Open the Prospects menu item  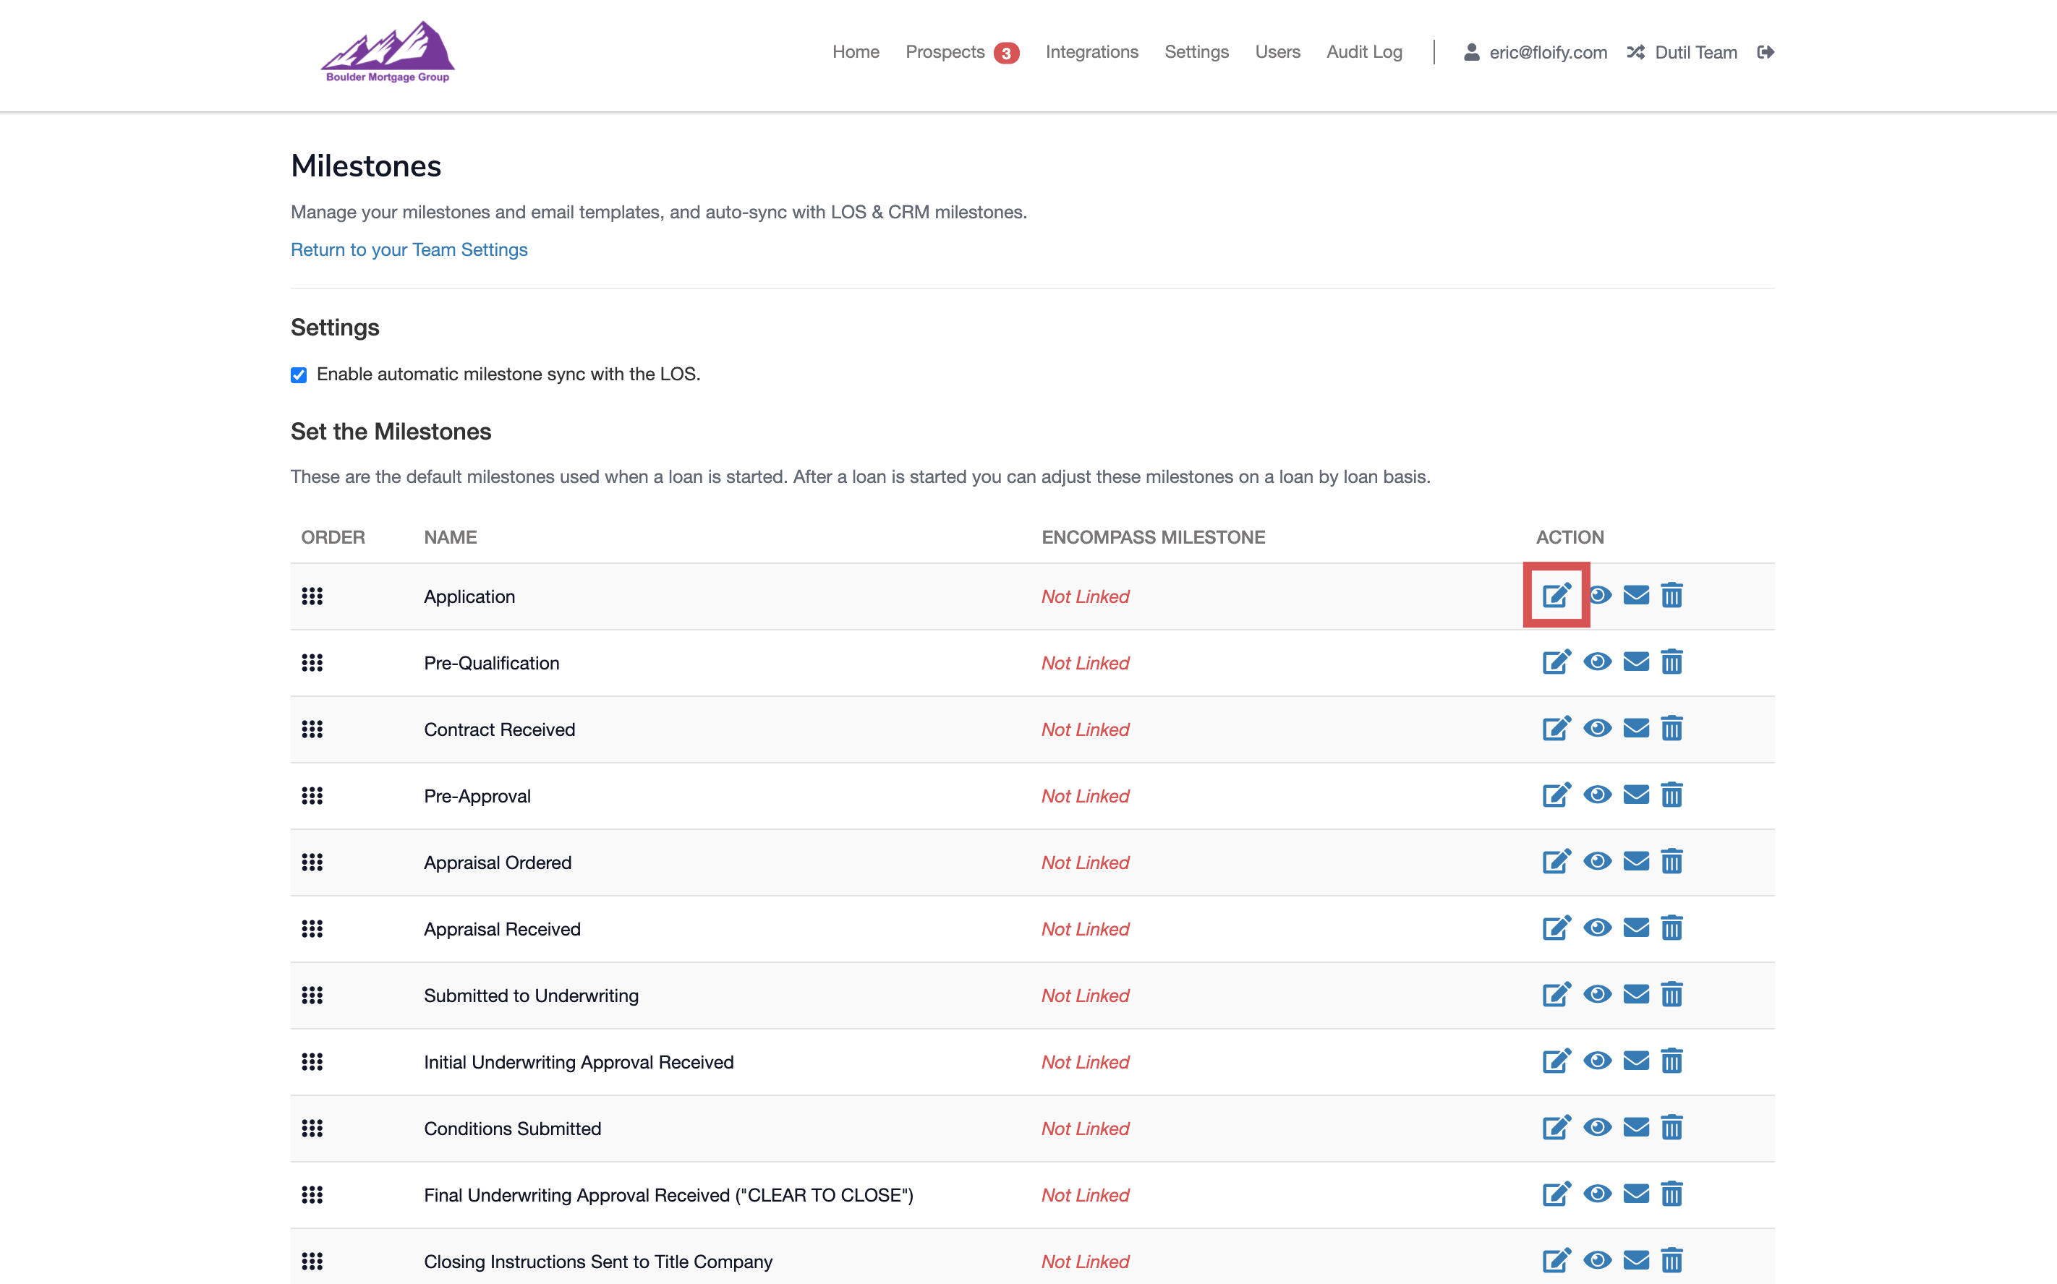click(945, 52)
